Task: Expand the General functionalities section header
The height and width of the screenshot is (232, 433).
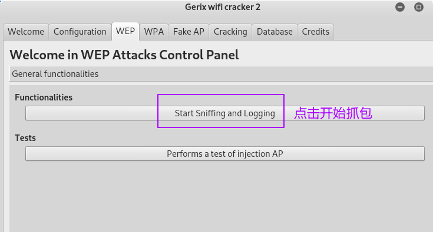Action: click(x=221, y=74)
